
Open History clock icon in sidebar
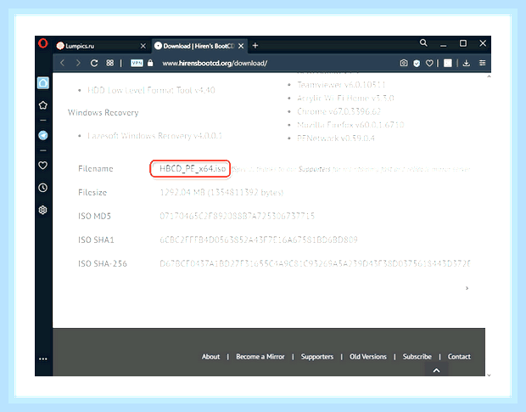43,188
